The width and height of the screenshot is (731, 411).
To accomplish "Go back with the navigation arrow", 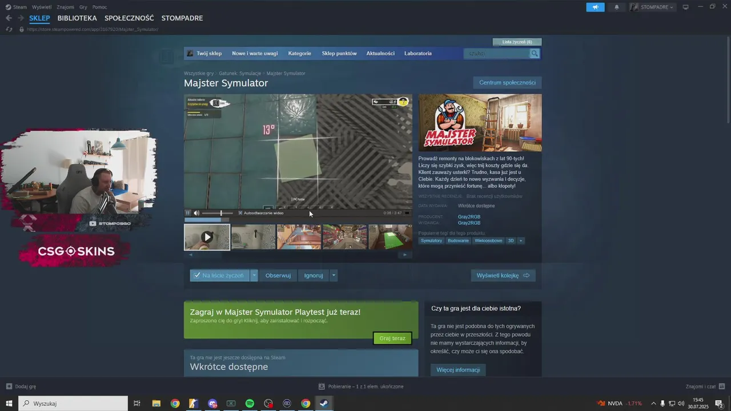I will pos(9,18).
